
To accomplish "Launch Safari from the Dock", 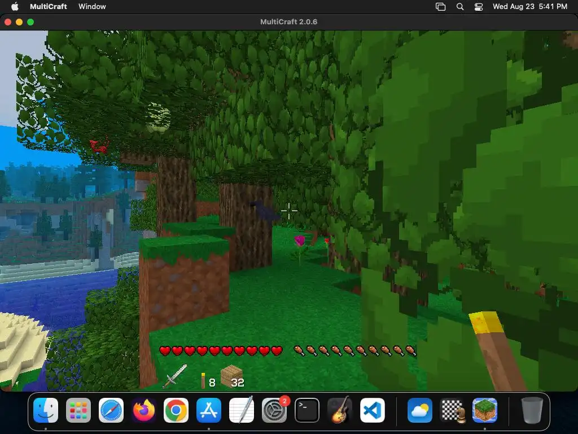I will 111,410.
